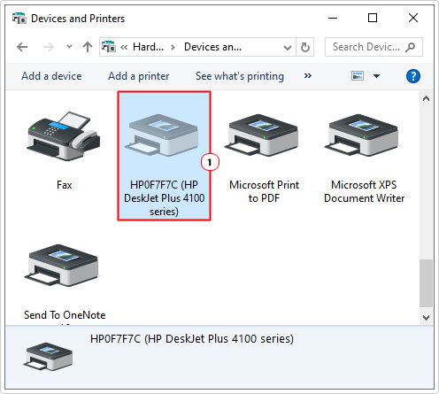Viewport: 439px width, 394px height.
Task: Click the scroll down arrow
Action: (x=426, y=318)
